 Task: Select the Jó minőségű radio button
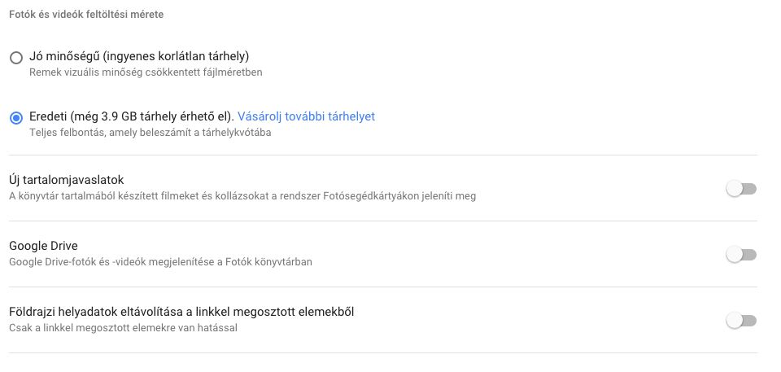coord(16,58)
